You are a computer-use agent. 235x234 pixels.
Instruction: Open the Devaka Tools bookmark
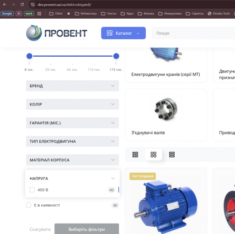(x=219, y=14)
